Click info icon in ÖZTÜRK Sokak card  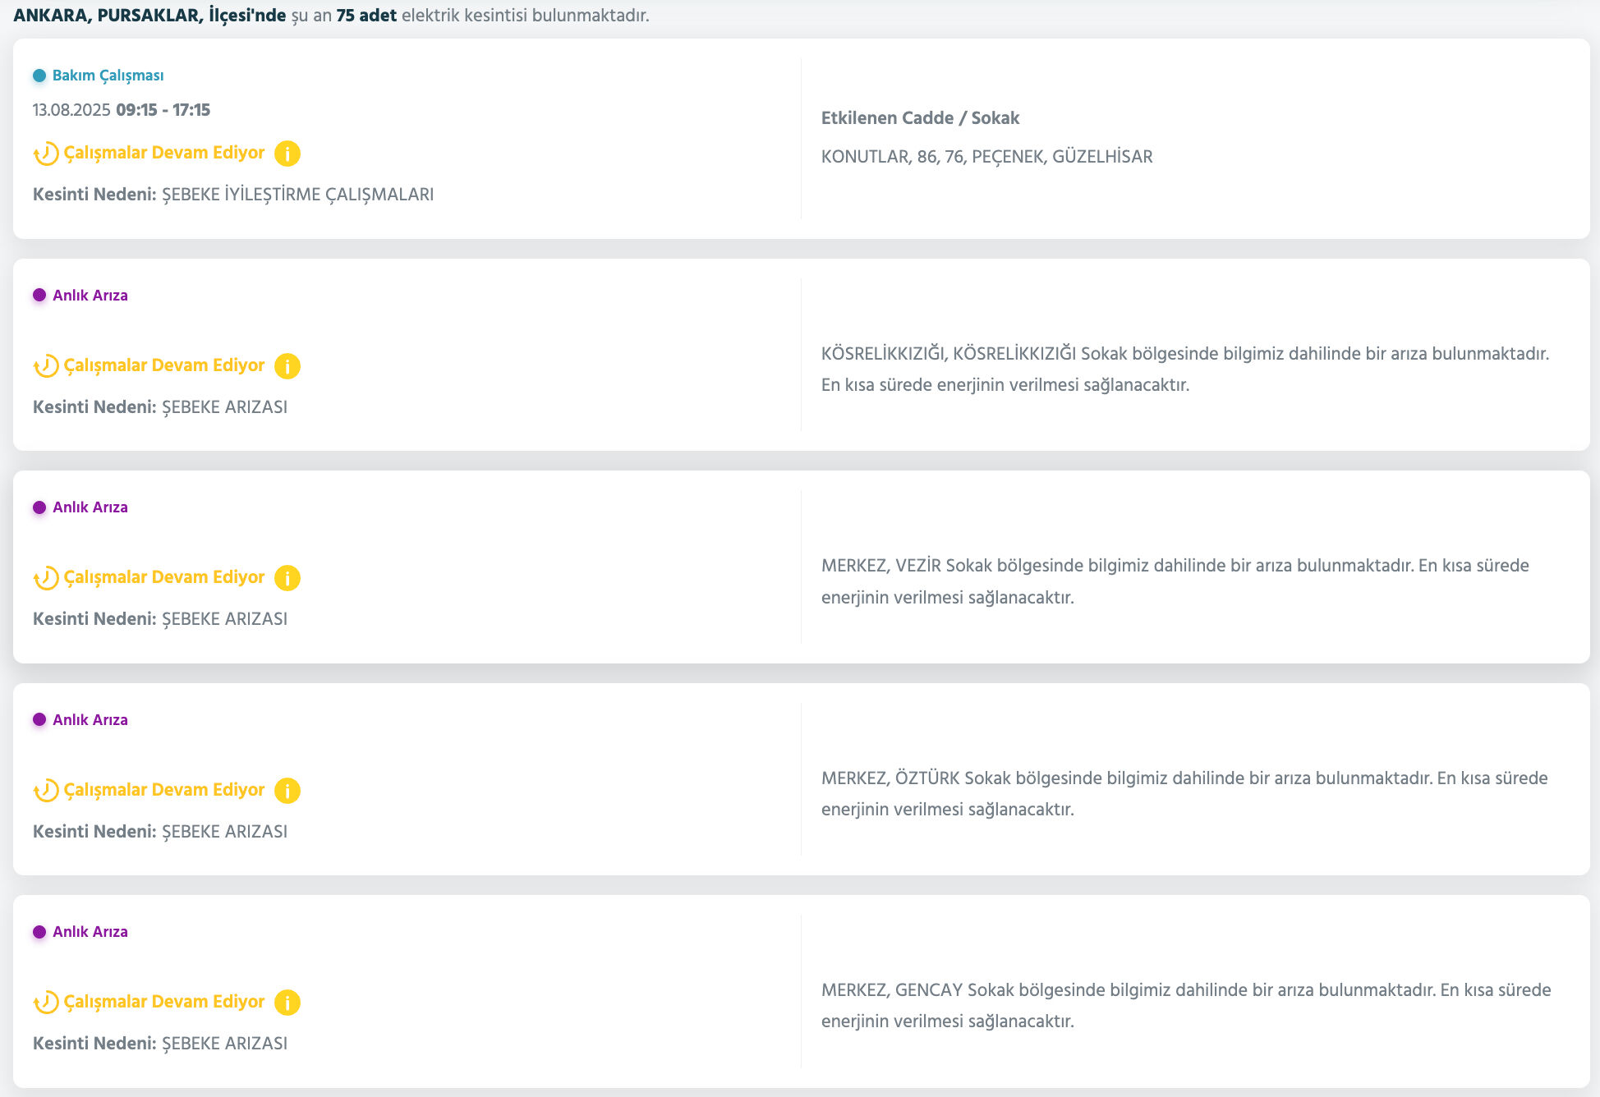click(287, 791)
